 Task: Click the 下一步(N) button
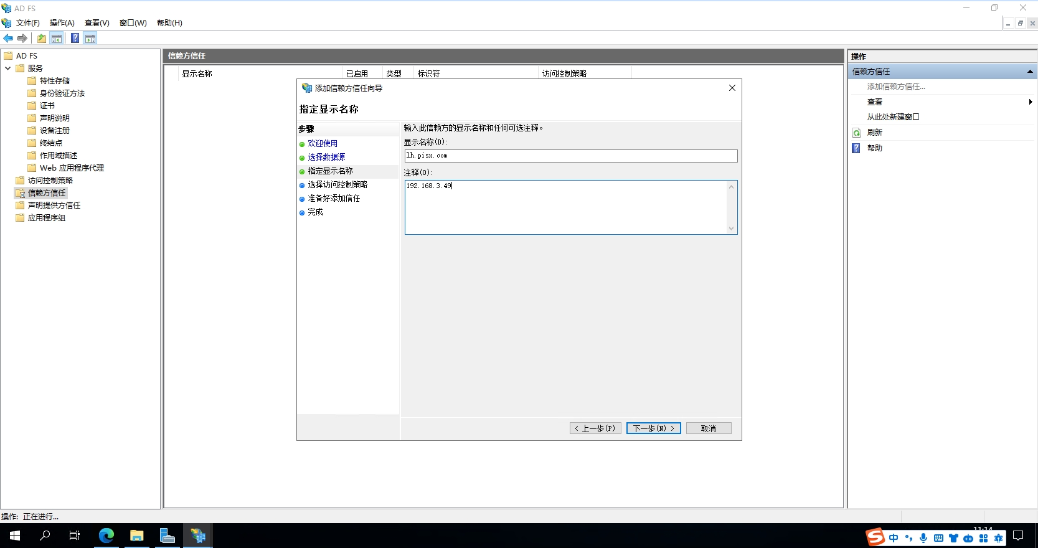coord(653,428)
